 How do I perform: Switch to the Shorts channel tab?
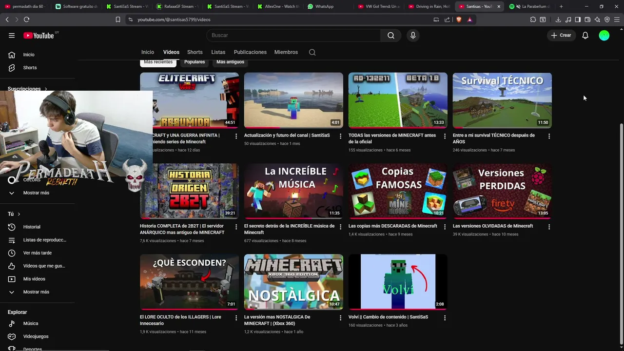[195, 52]
